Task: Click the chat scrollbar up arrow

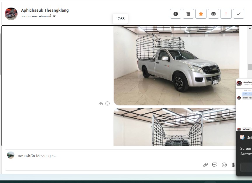Action: [x=250, y=28]
